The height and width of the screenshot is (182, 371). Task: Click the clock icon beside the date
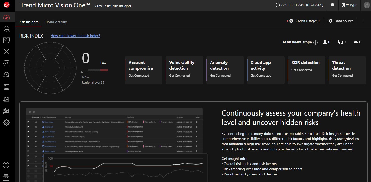(278, 5)
